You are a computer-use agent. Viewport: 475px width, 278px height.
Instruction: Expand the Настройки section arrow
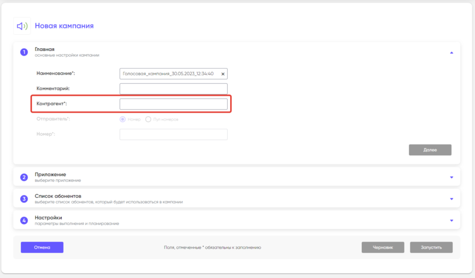(x=451, y=220)
